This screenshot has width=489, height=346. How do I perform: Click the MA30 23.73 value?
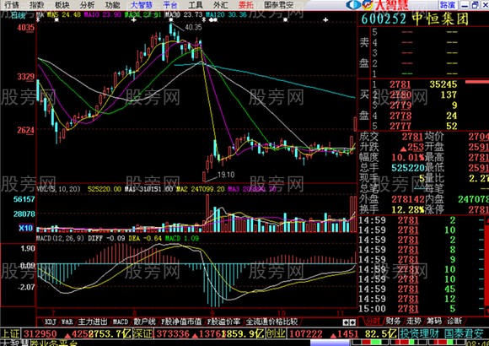pyautogui.click(x=184, y=14)
